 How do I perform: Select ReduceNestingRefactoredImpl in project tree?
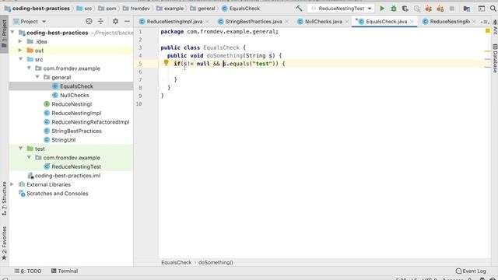(90, 122)
